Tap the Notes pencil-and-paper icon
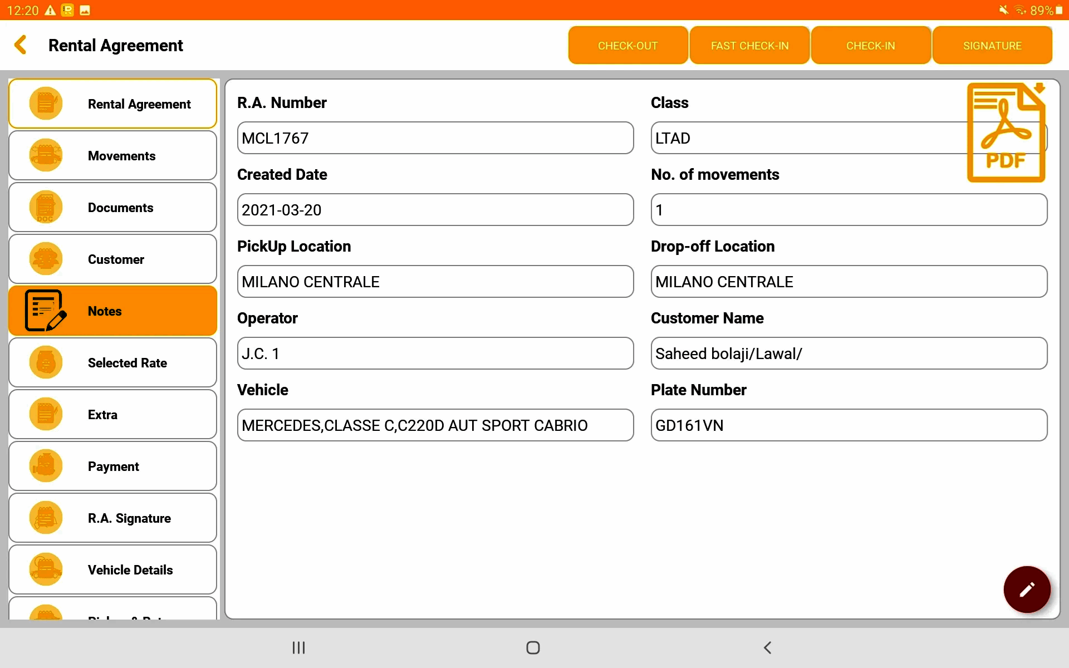1069x668 pixels. click(x=46, y=311)
